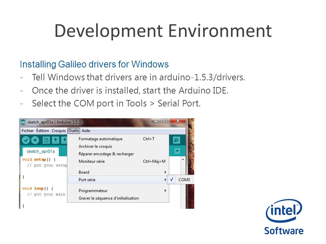Image resolution: width=326 pixels, height=244 pixels.
Task: Click the Verify checkmark toolbar icon
Action: [x=26, y=140]
